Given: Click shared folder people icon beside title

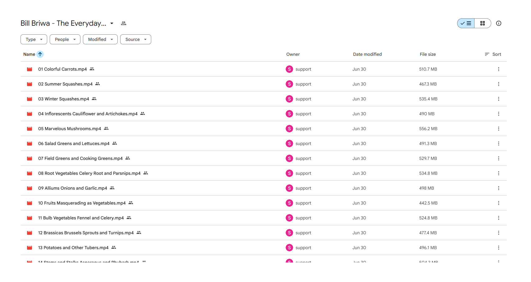Looking at the screenshot, I should click(124, 23).
